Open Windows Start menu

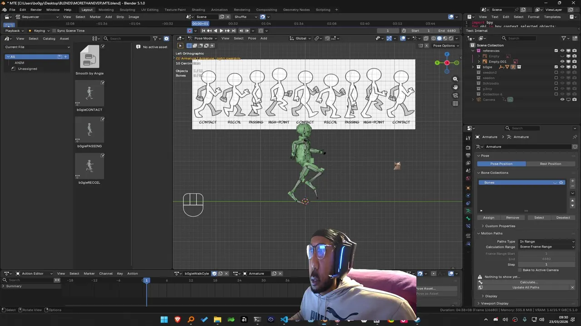coord(164,320)
